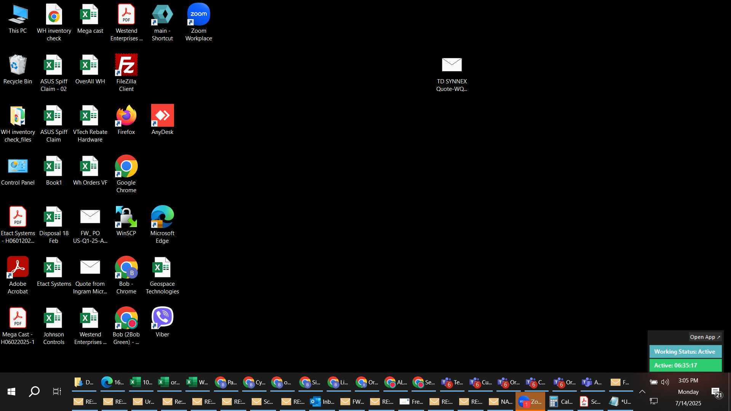
Task: Select Etact Systems H0601202 PDF
Action: (18, 225)
